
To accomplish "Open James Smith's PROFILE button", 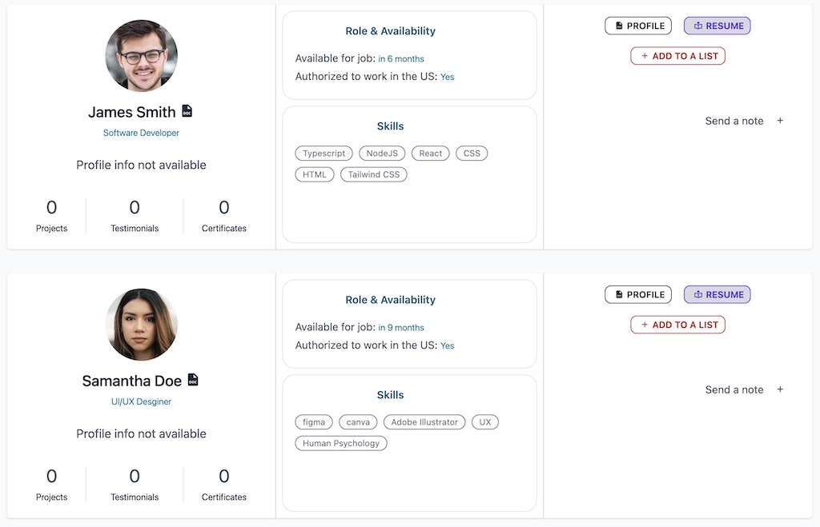I will [638, 26].
